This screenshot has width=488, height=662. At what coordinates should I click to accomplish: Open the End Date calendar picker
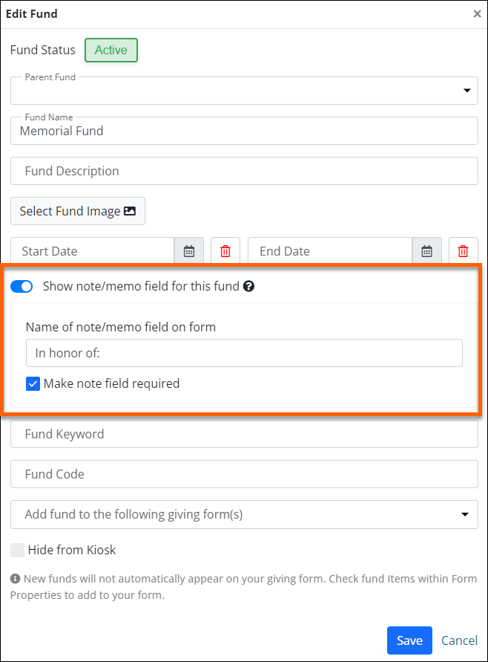pyautogui.click(x=426, y=251)
